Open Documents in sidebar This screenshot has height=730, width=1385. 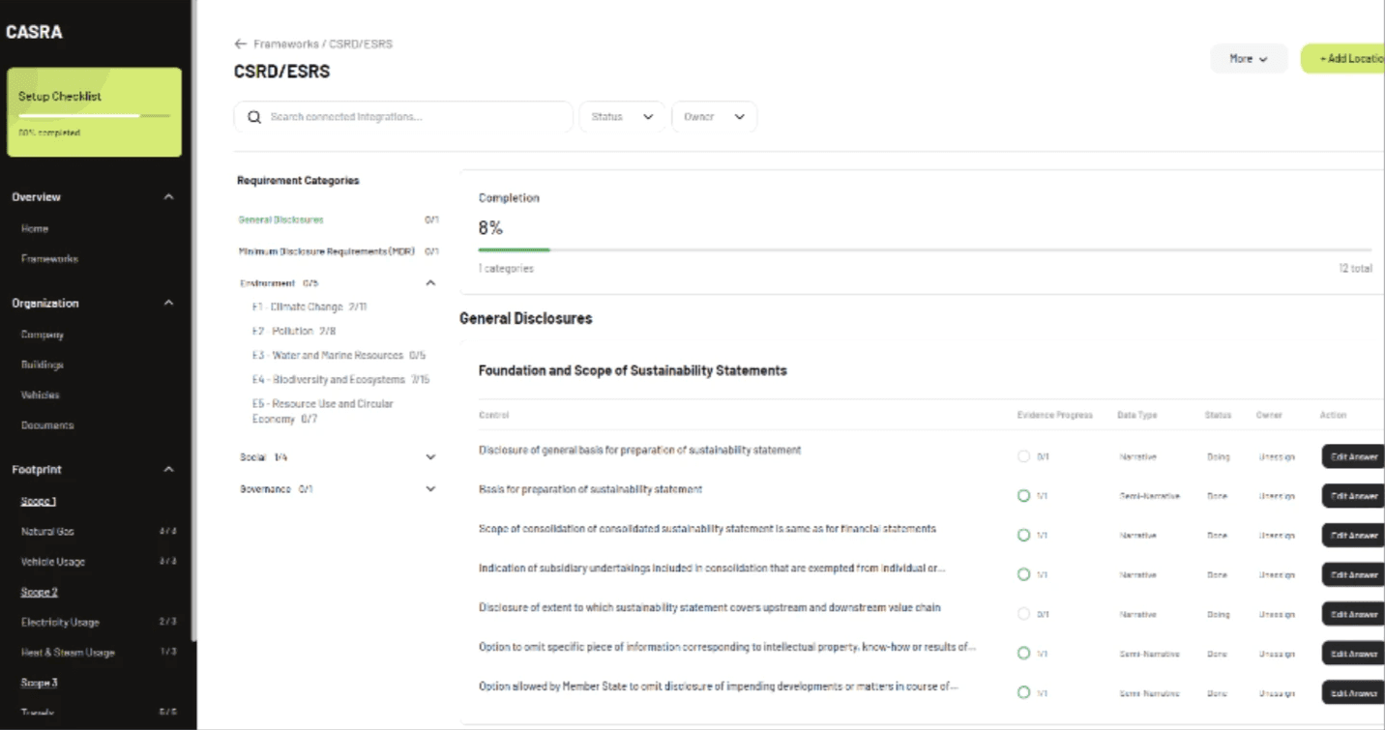point(47,425)
